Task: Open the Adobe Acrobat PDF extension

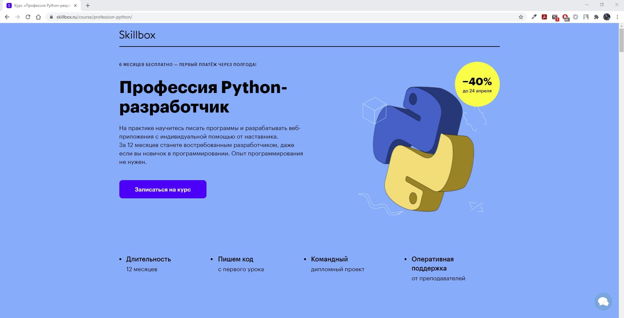Action: [x=544, y=17]
